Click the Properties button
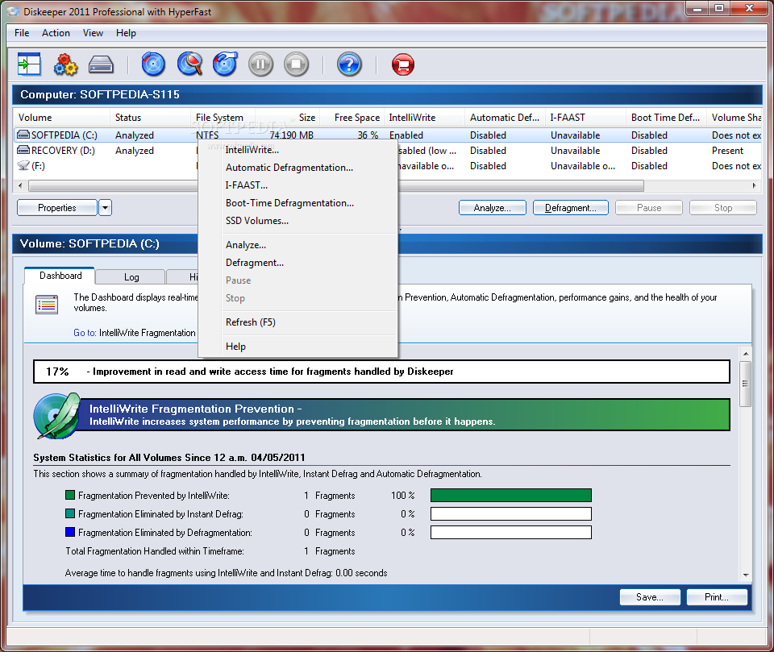Screen dimensions: 774x652 tap(57, 208)
